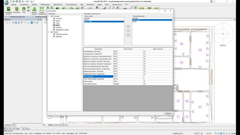Select Сечения item in settings tree
This screenshot has height=135, width=240.
[58, 27]
